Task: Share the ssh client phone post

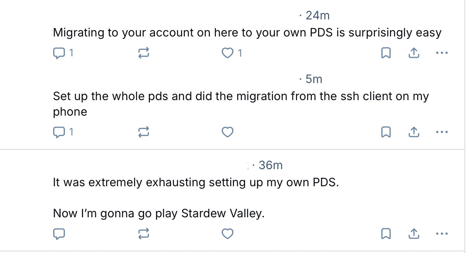Action: 414,133
